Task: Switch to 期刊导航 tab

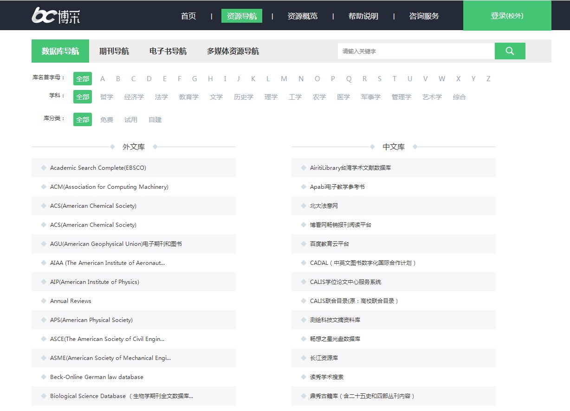Action: [114, 51]
